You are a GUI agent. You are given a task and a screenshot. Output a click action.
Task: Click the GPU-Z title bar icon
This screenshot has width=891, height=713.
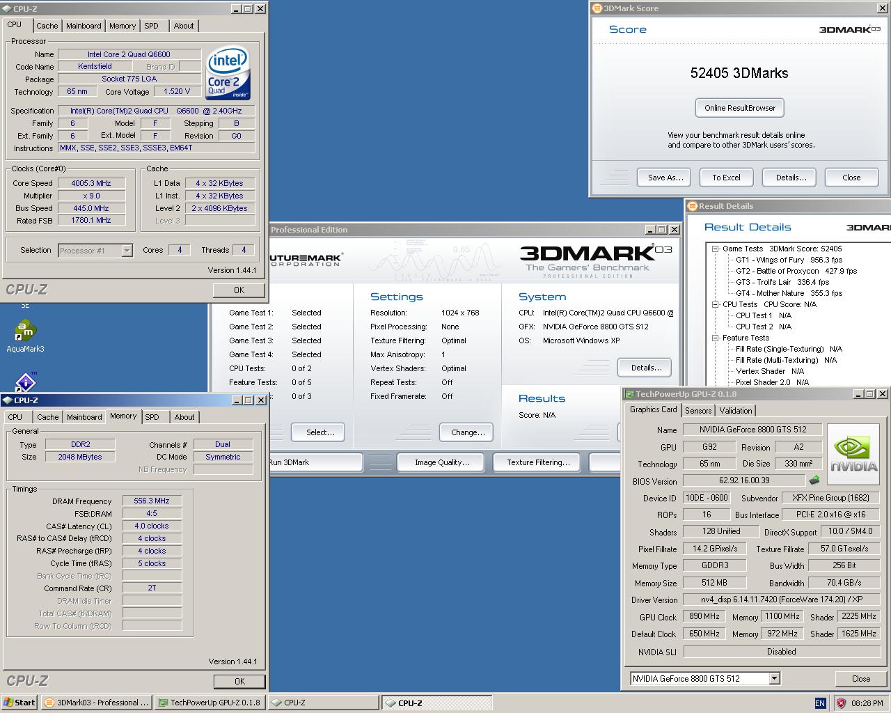pyautogui.click(x=629, y=394)
